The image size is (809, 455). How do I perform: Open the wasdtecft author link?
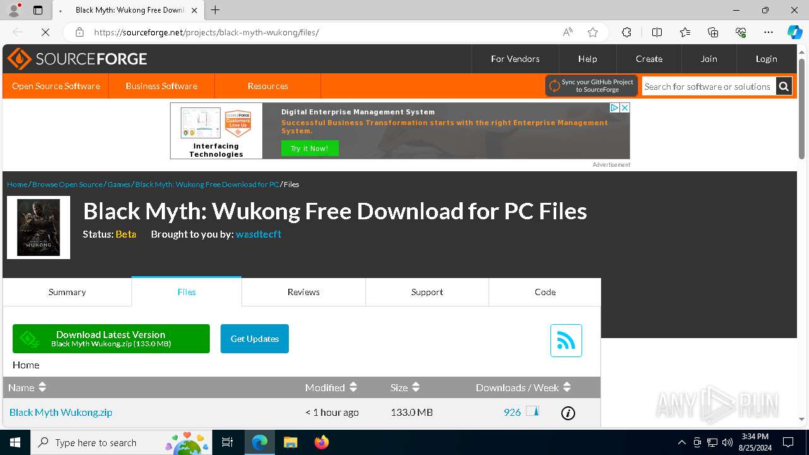coord(259,234)
